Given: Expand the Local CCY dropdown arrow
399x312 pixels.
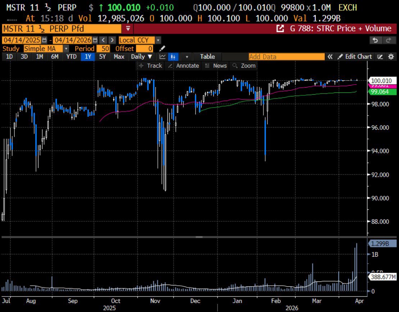Looking at the screenshot, I should click(158, 40).
